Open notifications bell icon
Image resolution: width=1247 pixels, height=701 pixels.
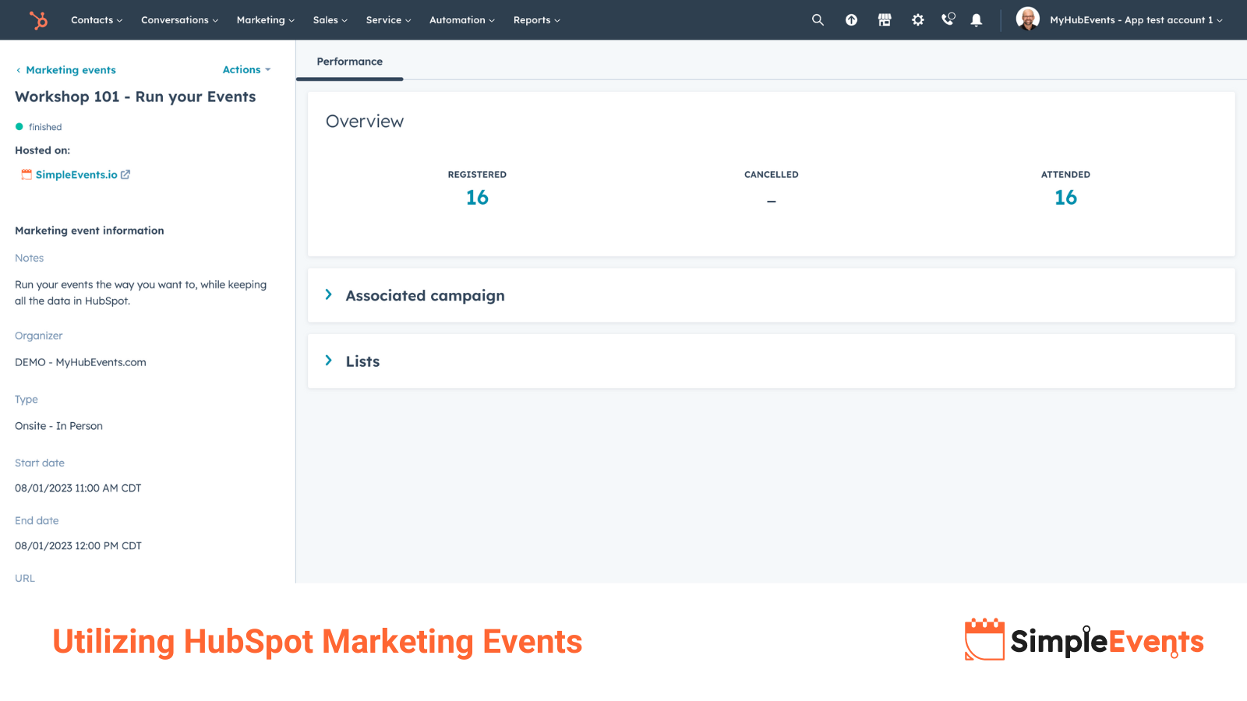[976, 19]
